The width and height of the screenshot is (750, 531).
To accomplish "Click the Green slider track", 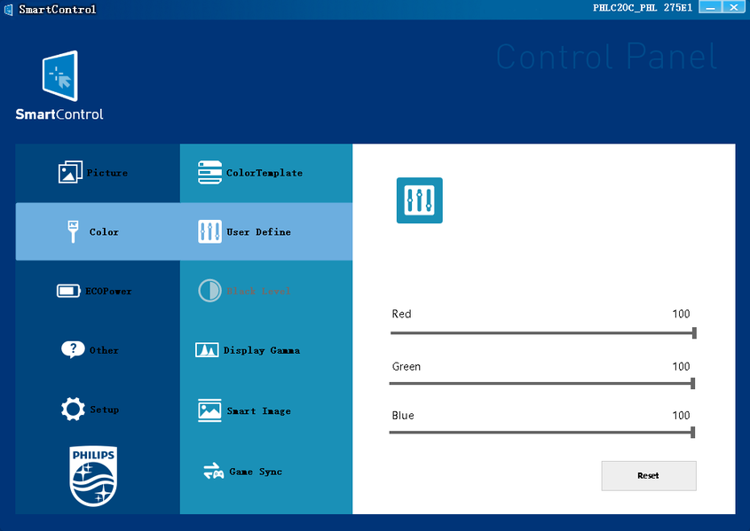I will pos(541,383).
